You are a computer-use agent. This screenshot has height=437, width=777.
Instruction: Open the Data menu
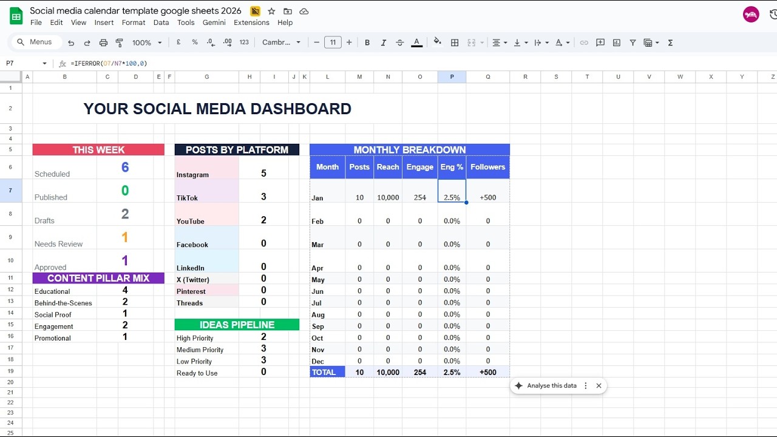[x=161, y=22]
